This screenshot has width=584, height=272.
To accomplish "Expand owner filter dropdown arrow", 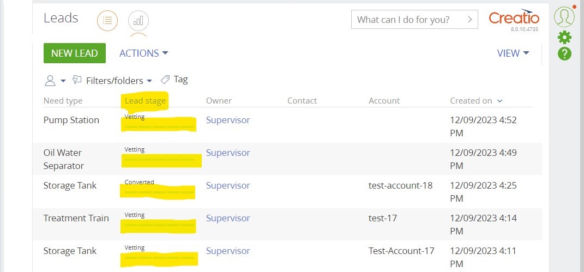I will (63, 81).
